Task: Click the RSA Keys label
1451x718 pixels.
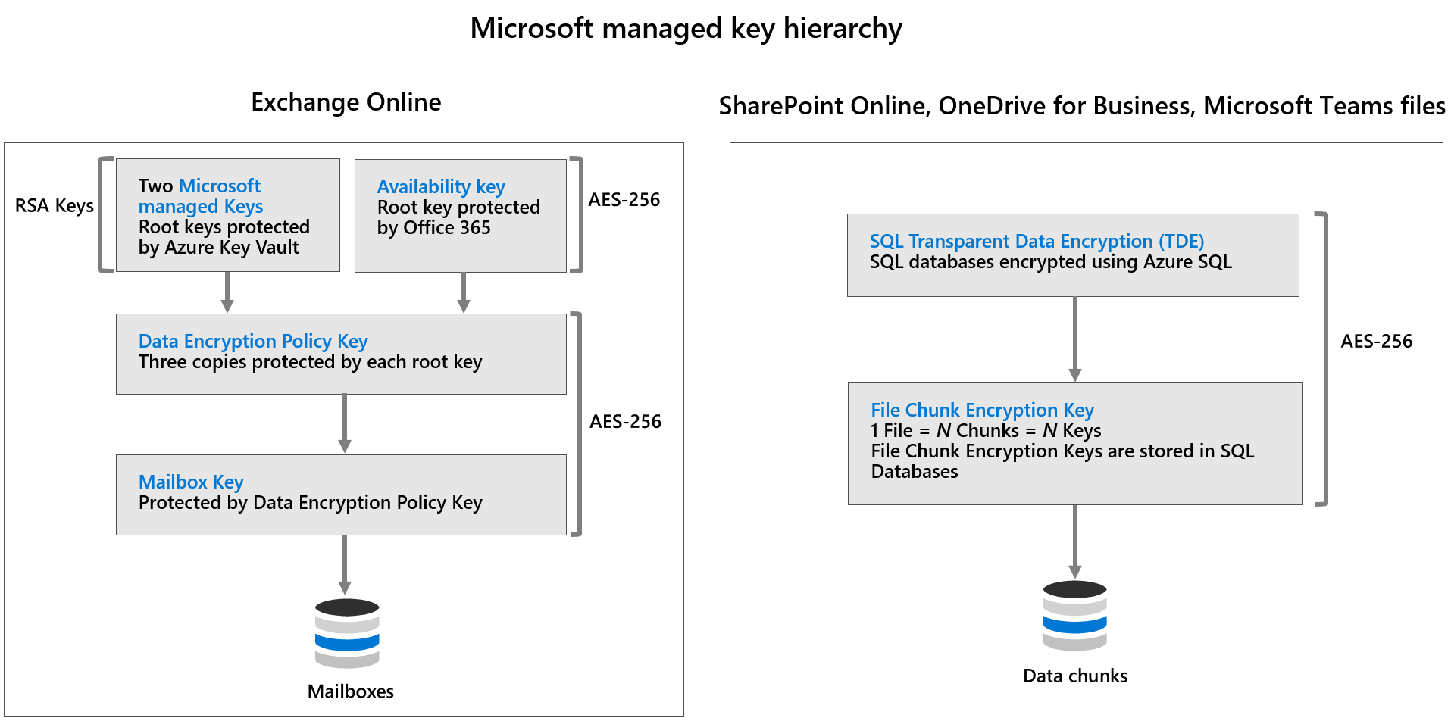Action: [x=55, y=206]
